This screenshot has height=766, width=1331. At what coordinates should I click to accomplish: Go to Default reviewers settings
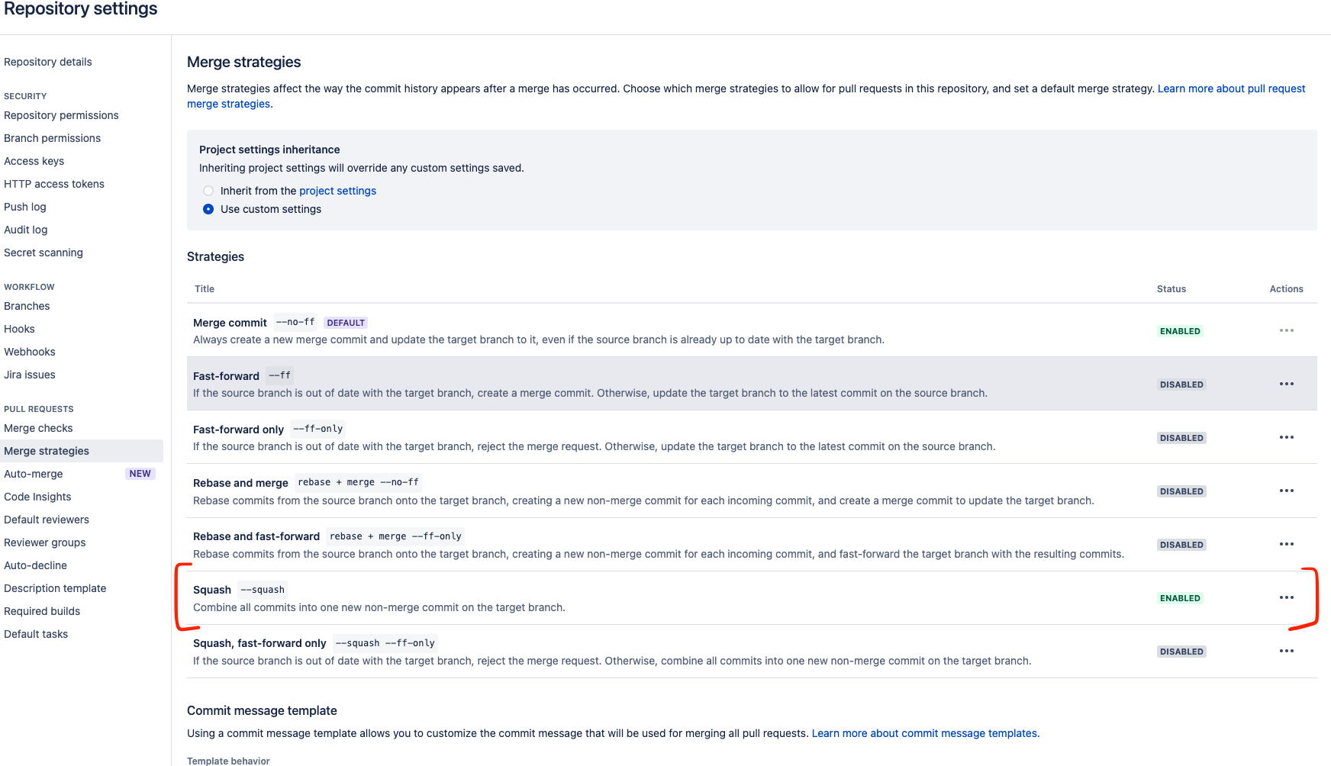(47, 520)
